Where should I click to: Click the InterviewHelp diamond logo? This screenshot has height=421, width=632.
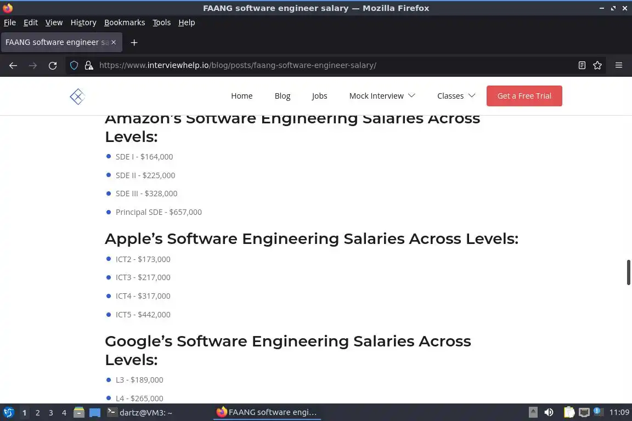tap(77, 96)
